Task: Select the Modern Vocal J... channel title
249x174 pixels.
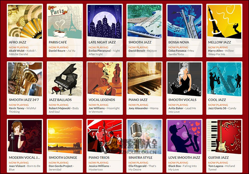Action: 25,157
